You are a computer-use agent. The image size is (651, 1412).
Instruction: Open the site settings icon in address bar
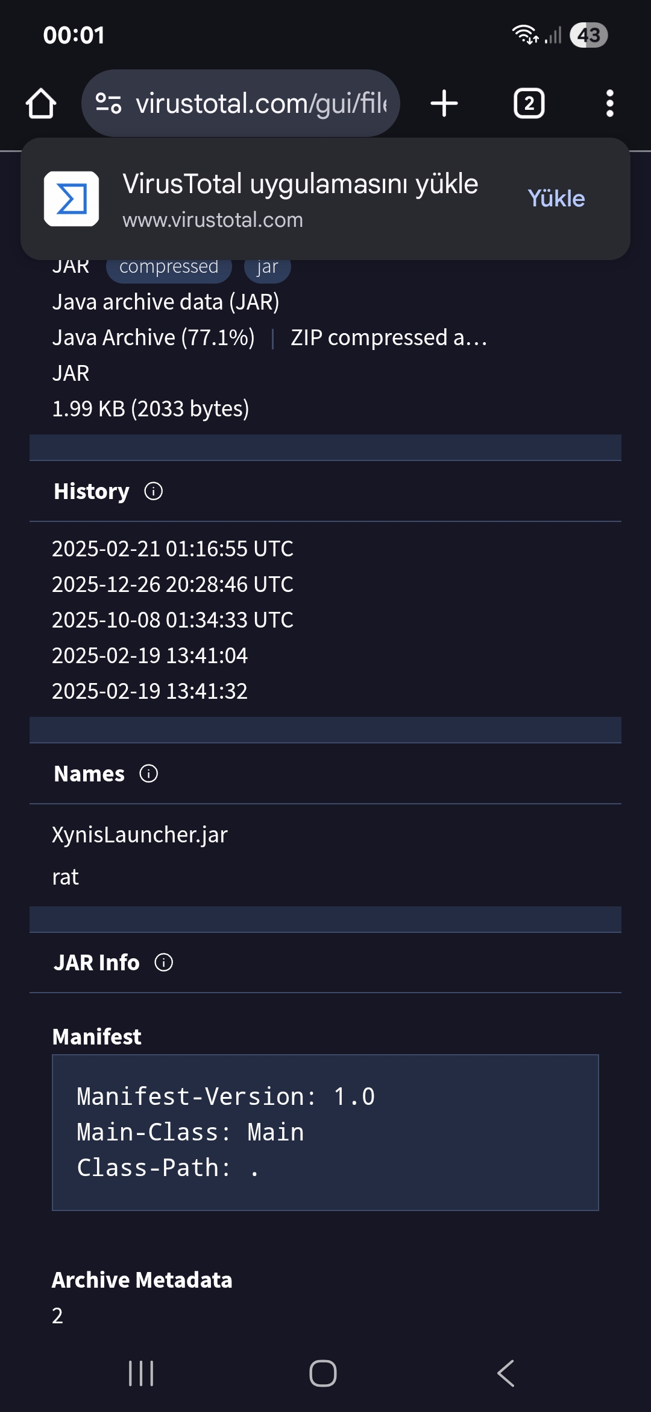pos(109,104)
